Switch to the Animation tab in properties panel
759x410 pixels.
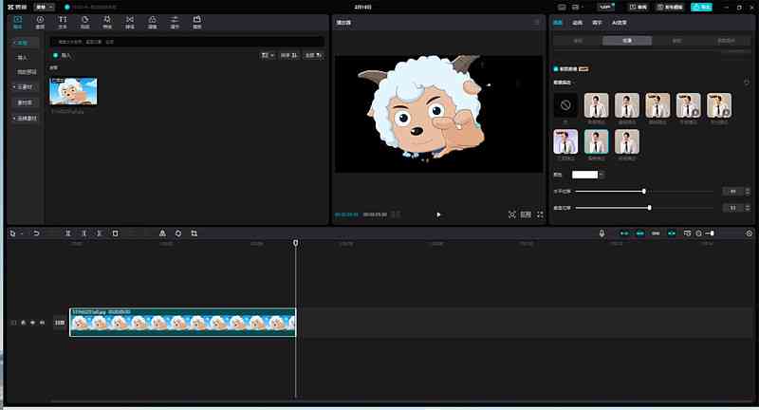click(578, 22)
